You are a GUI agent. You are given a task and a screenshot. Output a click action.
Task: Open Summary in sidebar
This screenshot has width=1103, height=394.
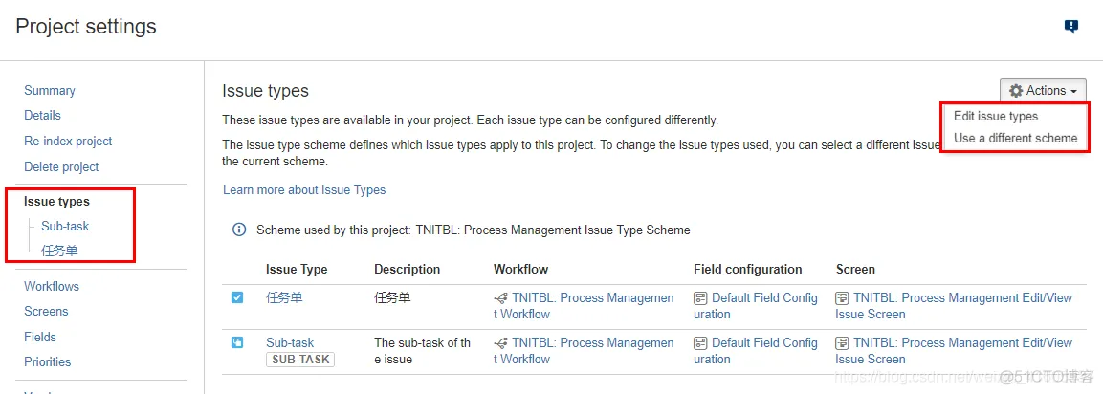click(x=49, y=90)
